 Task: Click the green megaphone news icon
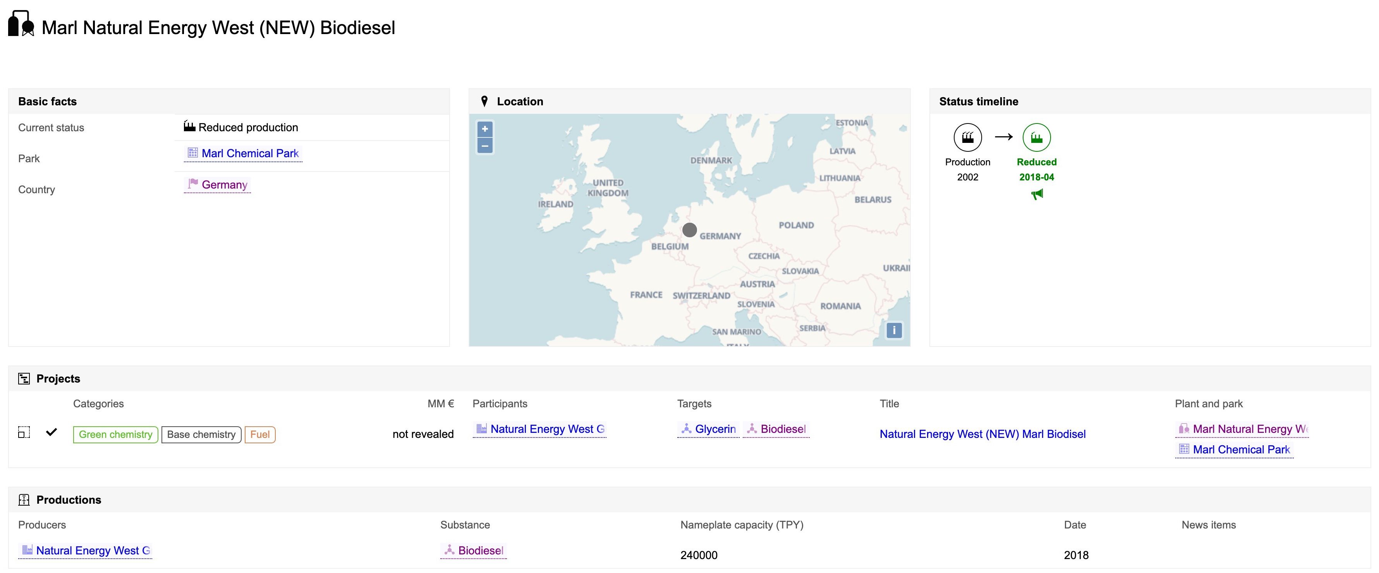point(1037,195)
